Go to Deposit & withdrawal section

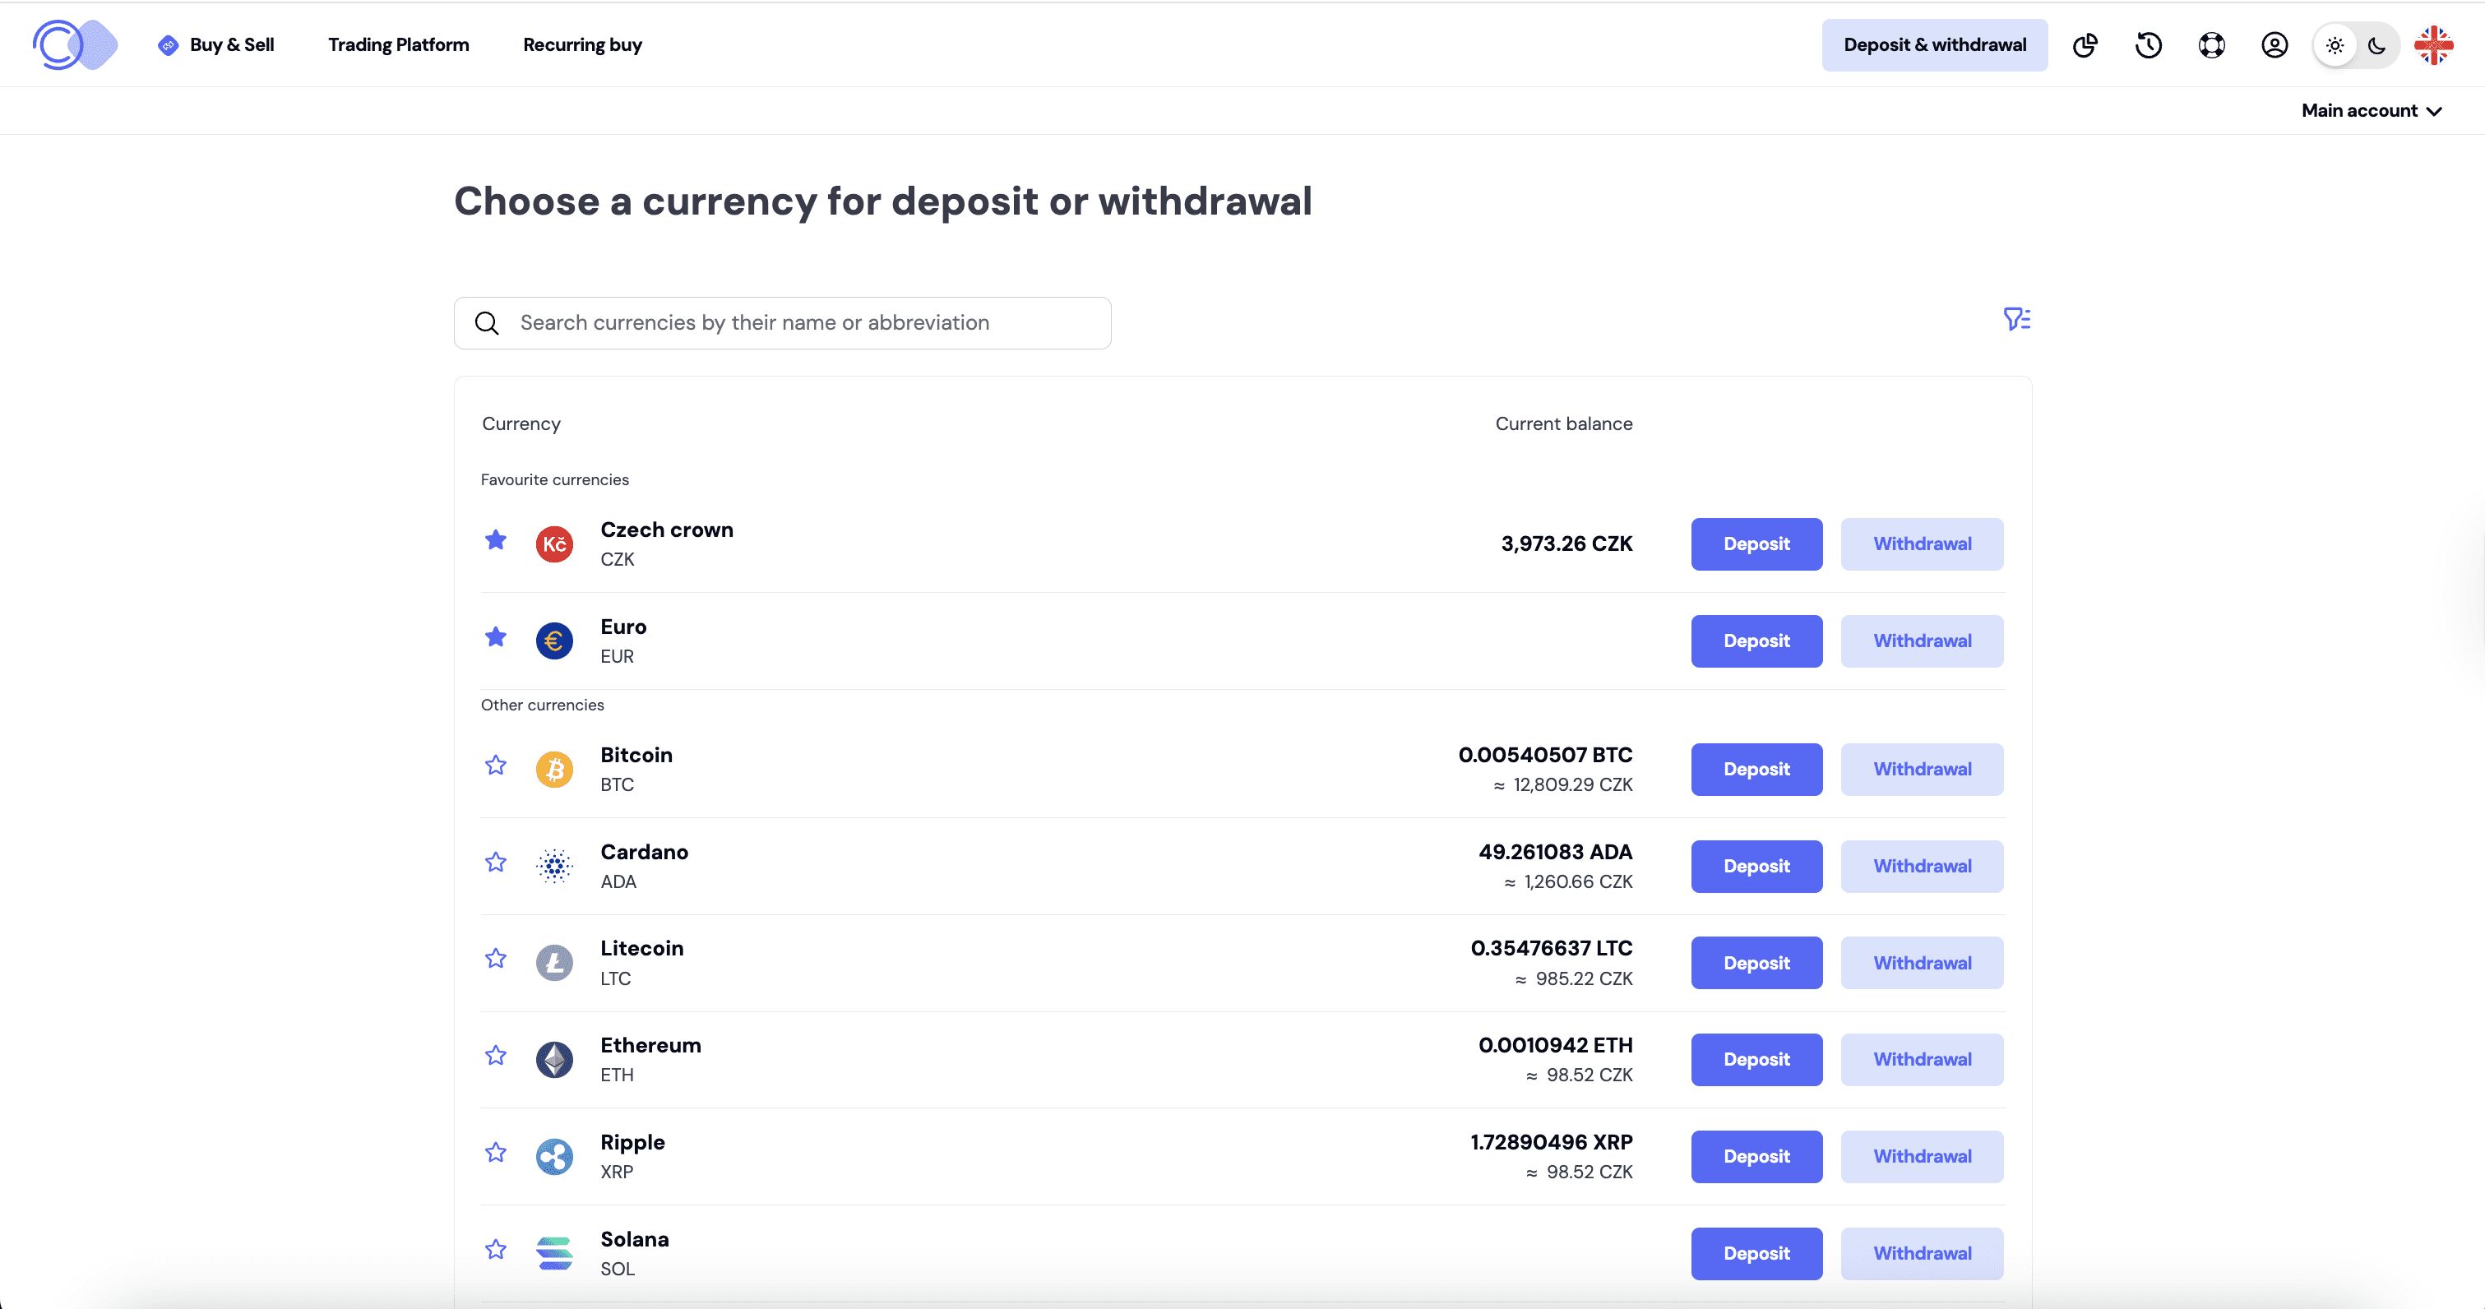click(1934, 45)
